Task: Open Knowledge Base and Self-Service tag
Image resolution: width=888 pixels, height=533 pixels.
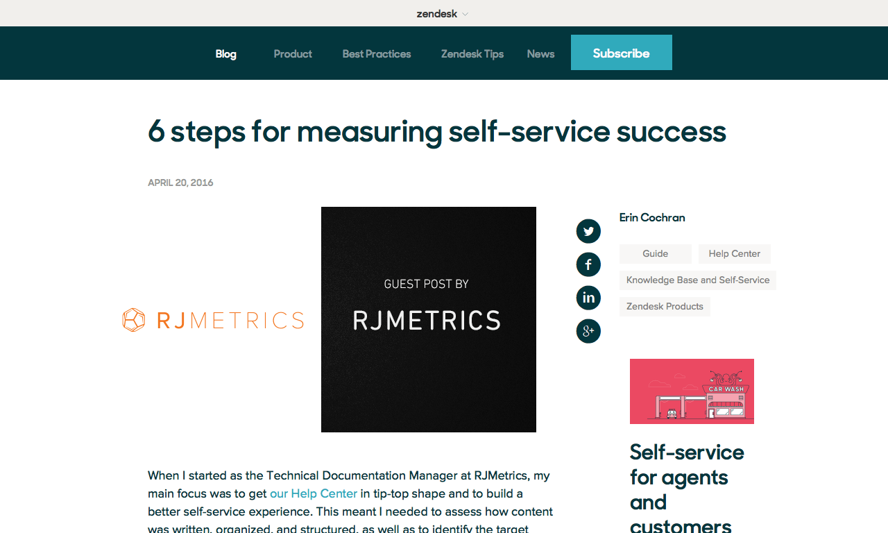Action: point(698,280)
